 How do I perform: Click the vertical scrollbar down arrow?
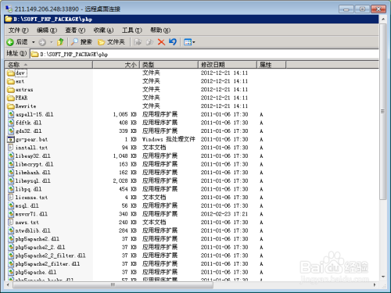tap(383, 277)
